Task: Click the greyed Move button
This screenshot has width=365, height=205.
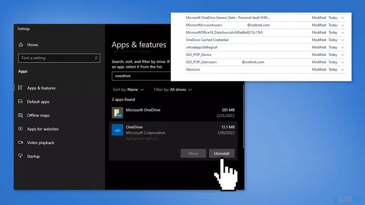Action: [193, 154]
